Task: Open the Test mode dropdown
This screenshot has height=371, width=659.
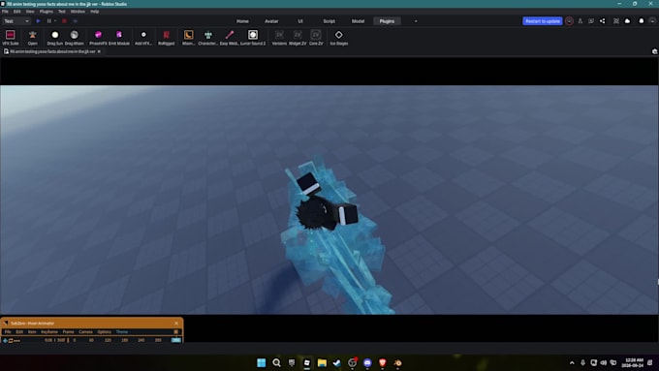Action: [16, 21]
